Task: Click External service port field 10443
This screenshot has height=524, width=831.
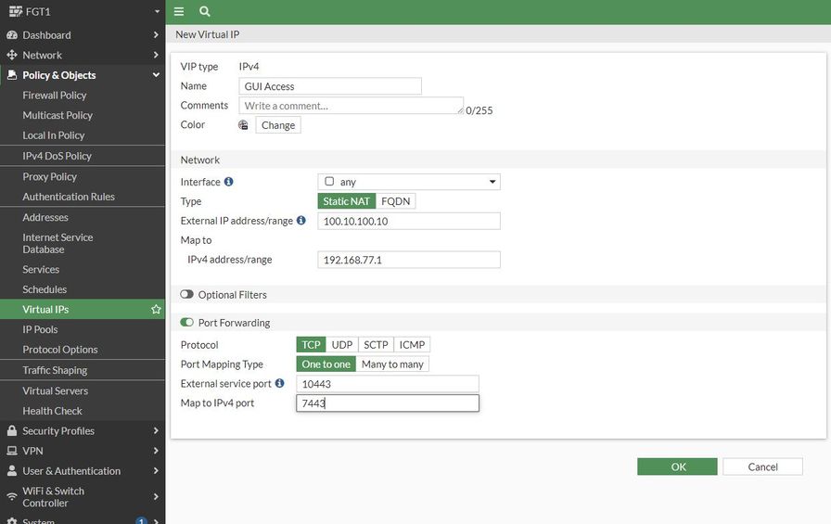Action: [388, 384]
